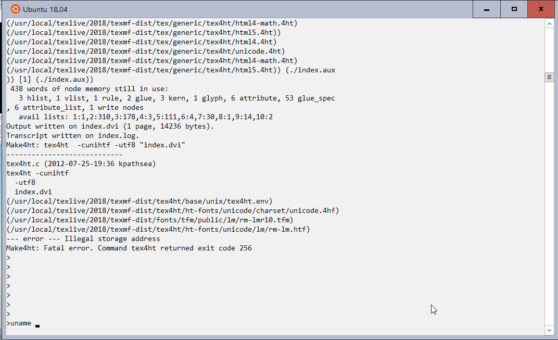Click the "Make4ht: Fatal error" message line

[129, 248]
